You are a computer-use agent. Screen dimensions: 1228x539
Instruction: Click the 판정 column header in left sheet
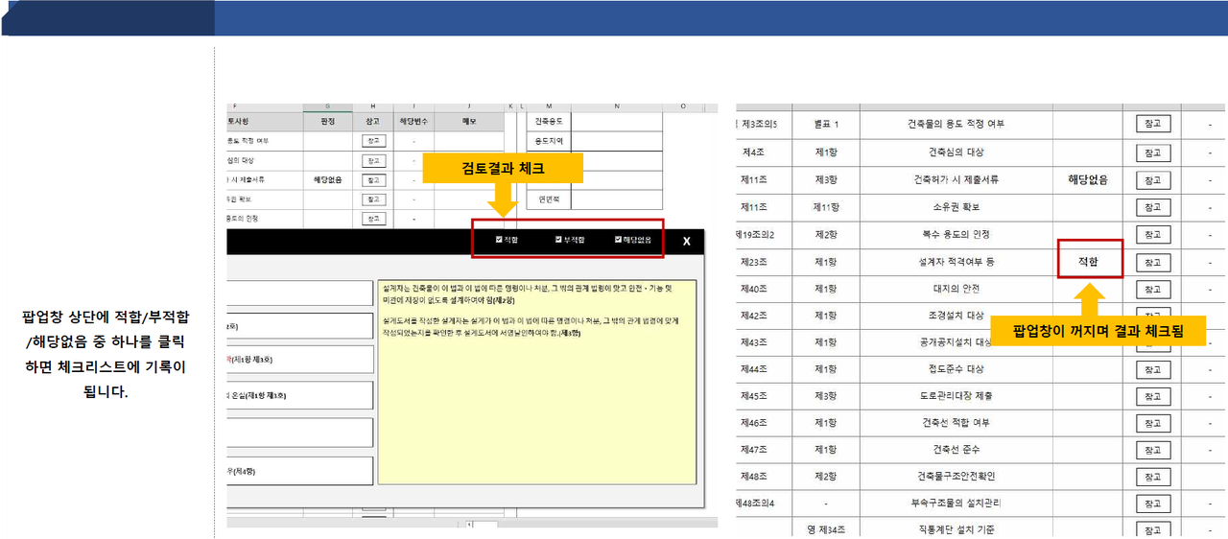click(x=327, y=122)
